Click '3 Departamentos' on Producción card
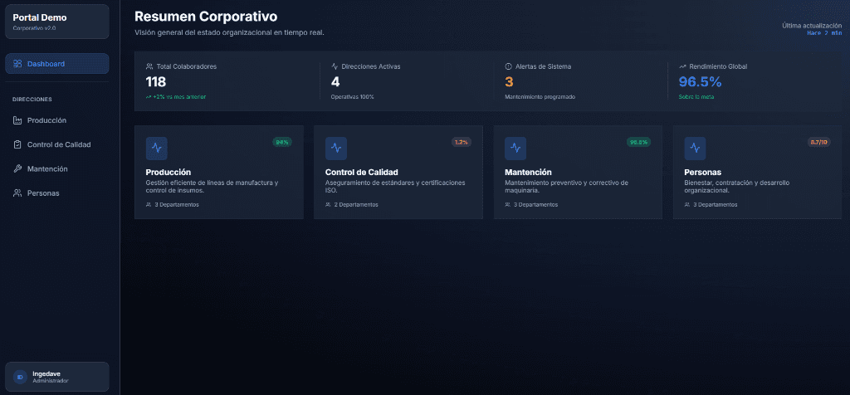The width and height of the screenshot is (850, 395). point(177,205)
